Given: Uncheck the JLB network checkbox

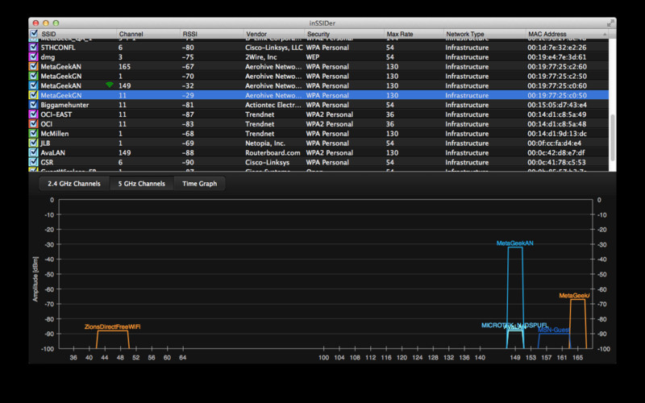Looking at the screenshot, I should tap(33, 143).
